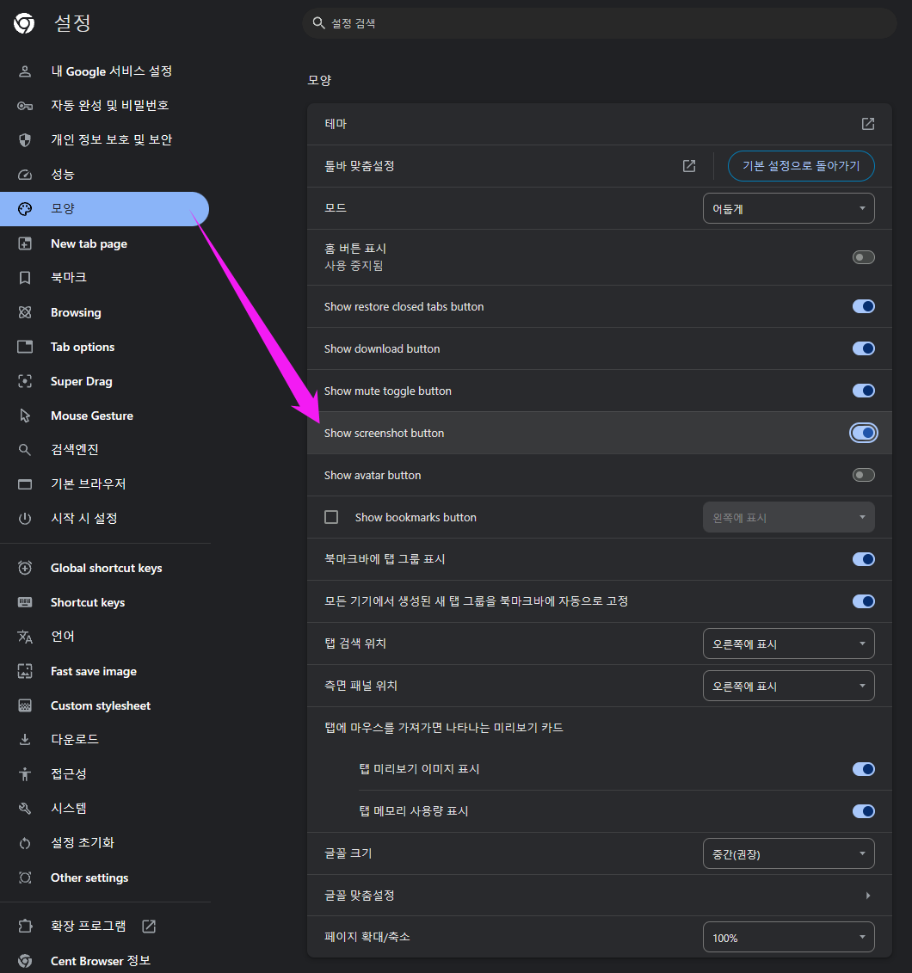Select Super Drag in the sidebar
Viewport: 912px width, 973px height.
click(x=104, y=381)
